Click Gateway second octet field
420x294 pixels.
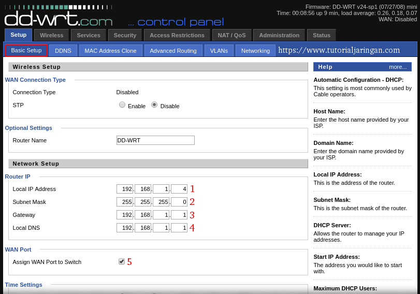[143, 215]
